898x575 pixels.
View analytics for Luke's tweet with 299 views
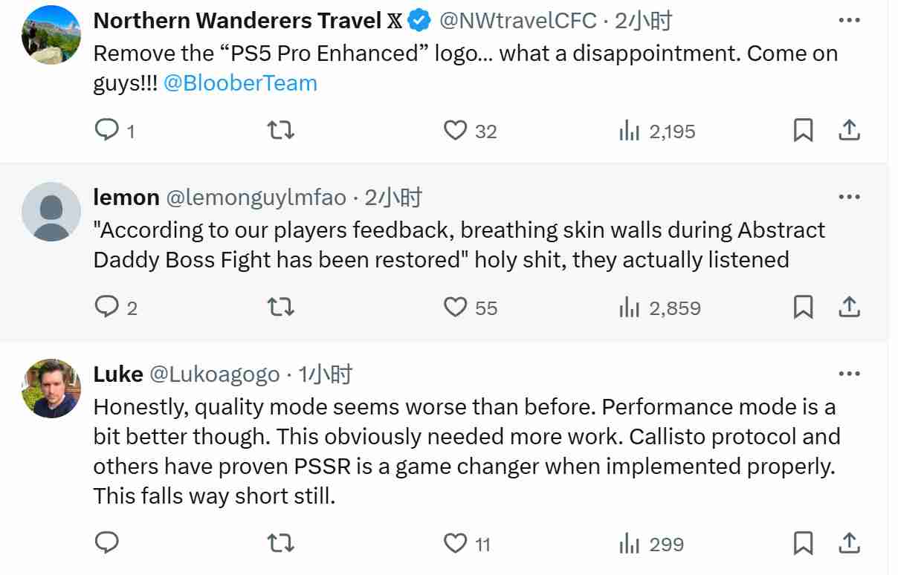(x=630, y=545)
